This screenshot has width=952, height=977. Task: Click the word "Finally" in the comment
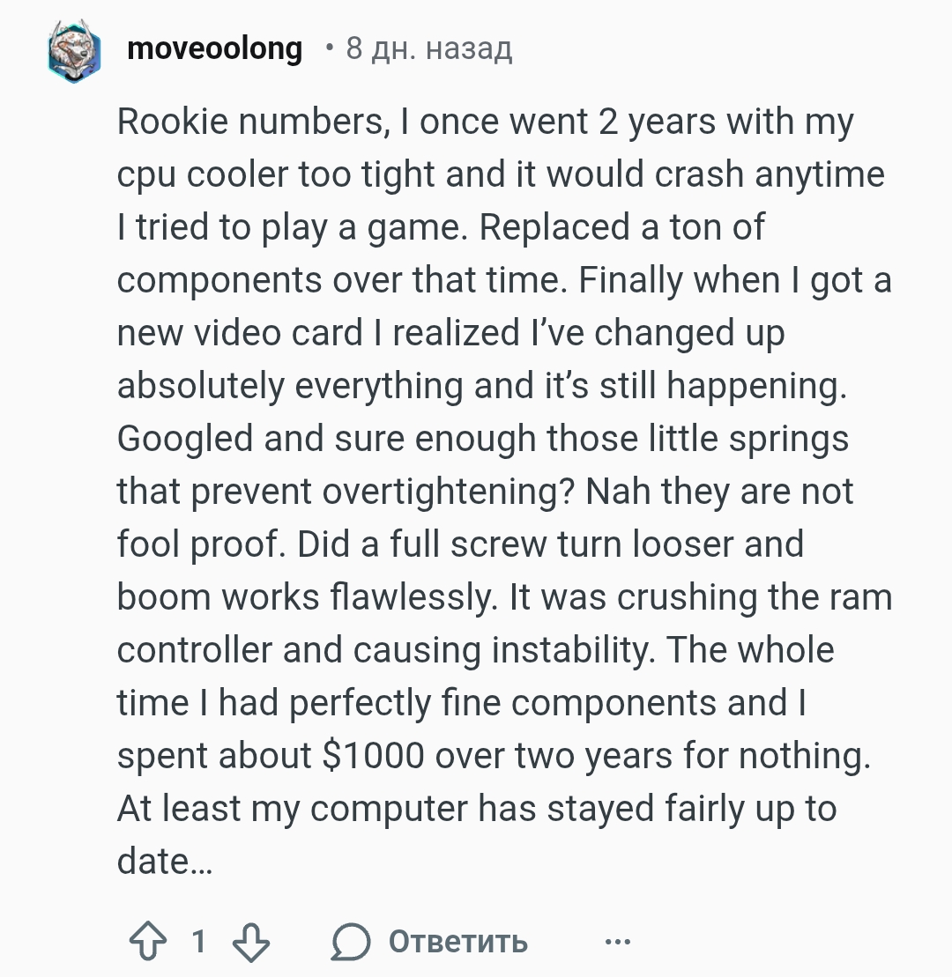pos(632,280)
